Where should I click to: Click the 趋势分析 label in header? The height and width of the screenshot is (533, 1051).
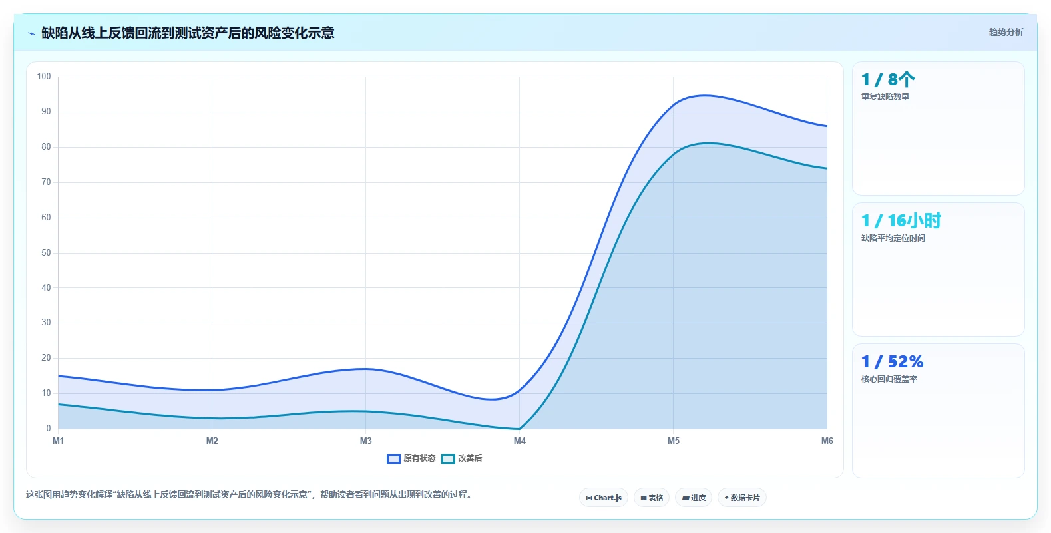pyautogui.click(x=1006, y=32)
